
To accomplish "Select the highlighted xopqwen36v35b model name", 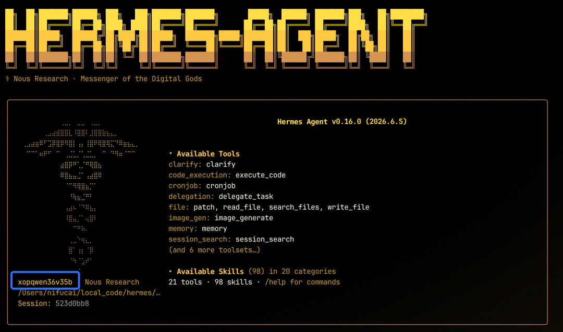I will coord(45,282).
